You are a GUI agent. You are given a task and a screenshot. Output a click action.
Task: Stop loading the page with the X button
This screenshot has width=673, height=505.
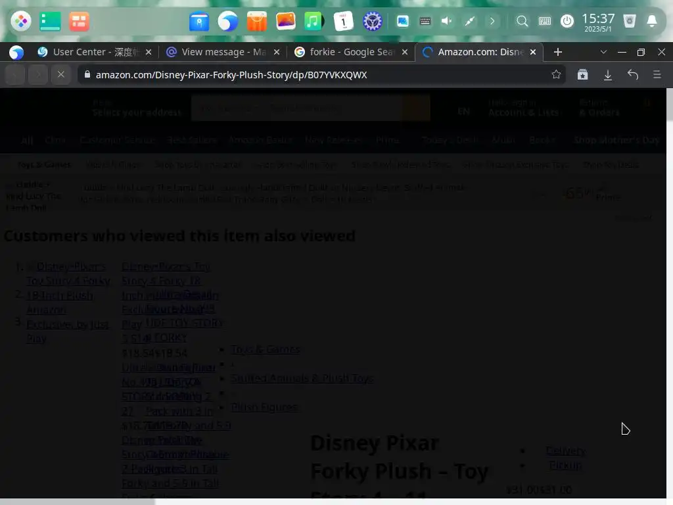61,75
